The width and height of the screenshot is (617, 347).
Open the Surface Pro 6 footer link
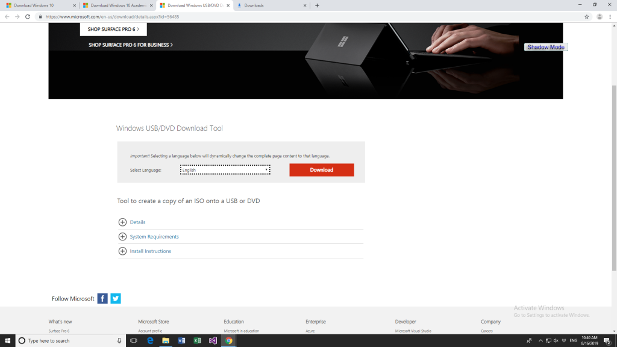[x=59, y=331]
